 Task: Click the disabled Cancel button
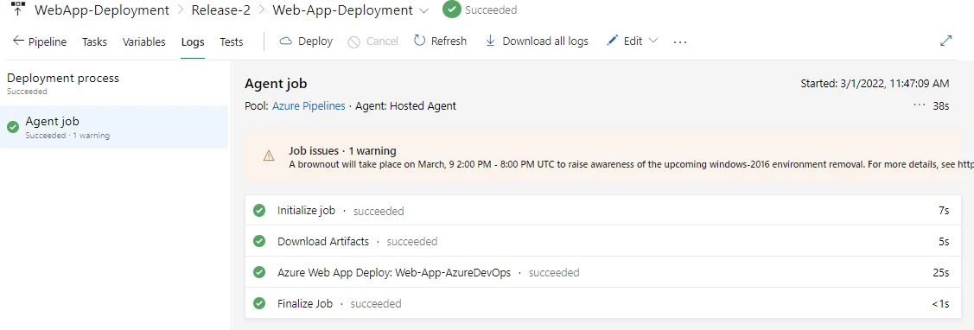373,41
